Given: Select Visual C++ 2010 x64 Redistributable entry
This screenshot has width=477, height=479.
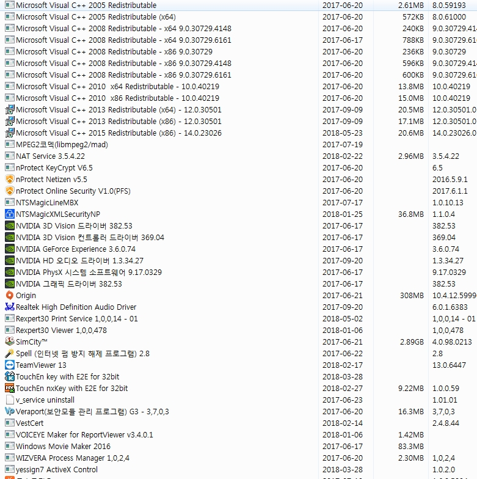Looking at the screenshot, I should [117, 87].
